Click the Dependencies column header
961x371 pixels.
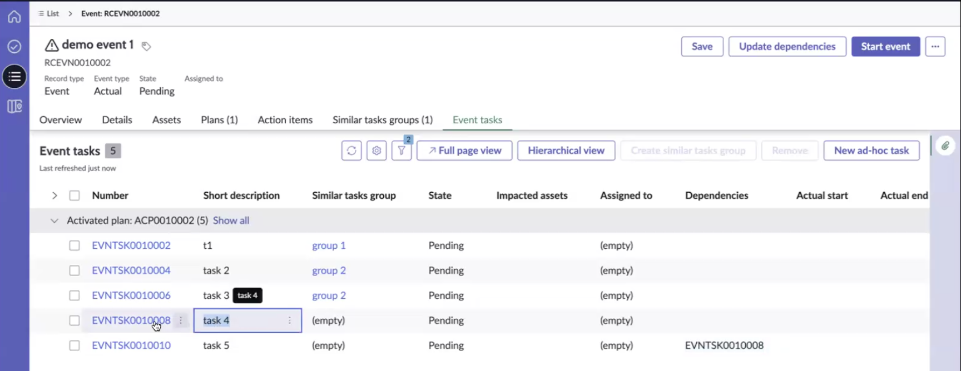tap(716, 195)
